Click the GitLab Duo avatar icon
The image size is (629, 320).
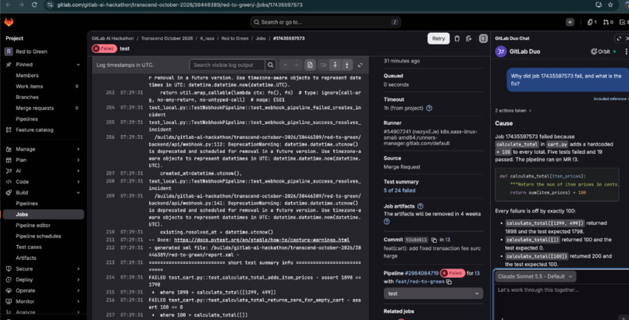pos(501,52)
